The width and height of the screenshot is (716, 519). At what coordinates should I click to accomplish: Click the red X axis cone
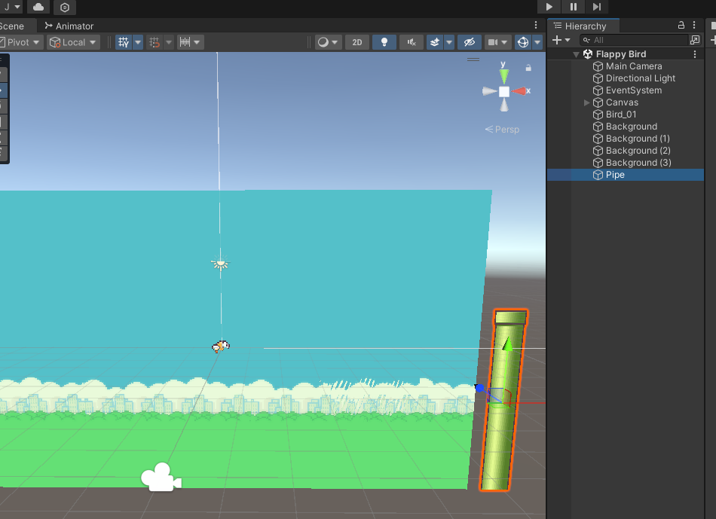[519, 91]
